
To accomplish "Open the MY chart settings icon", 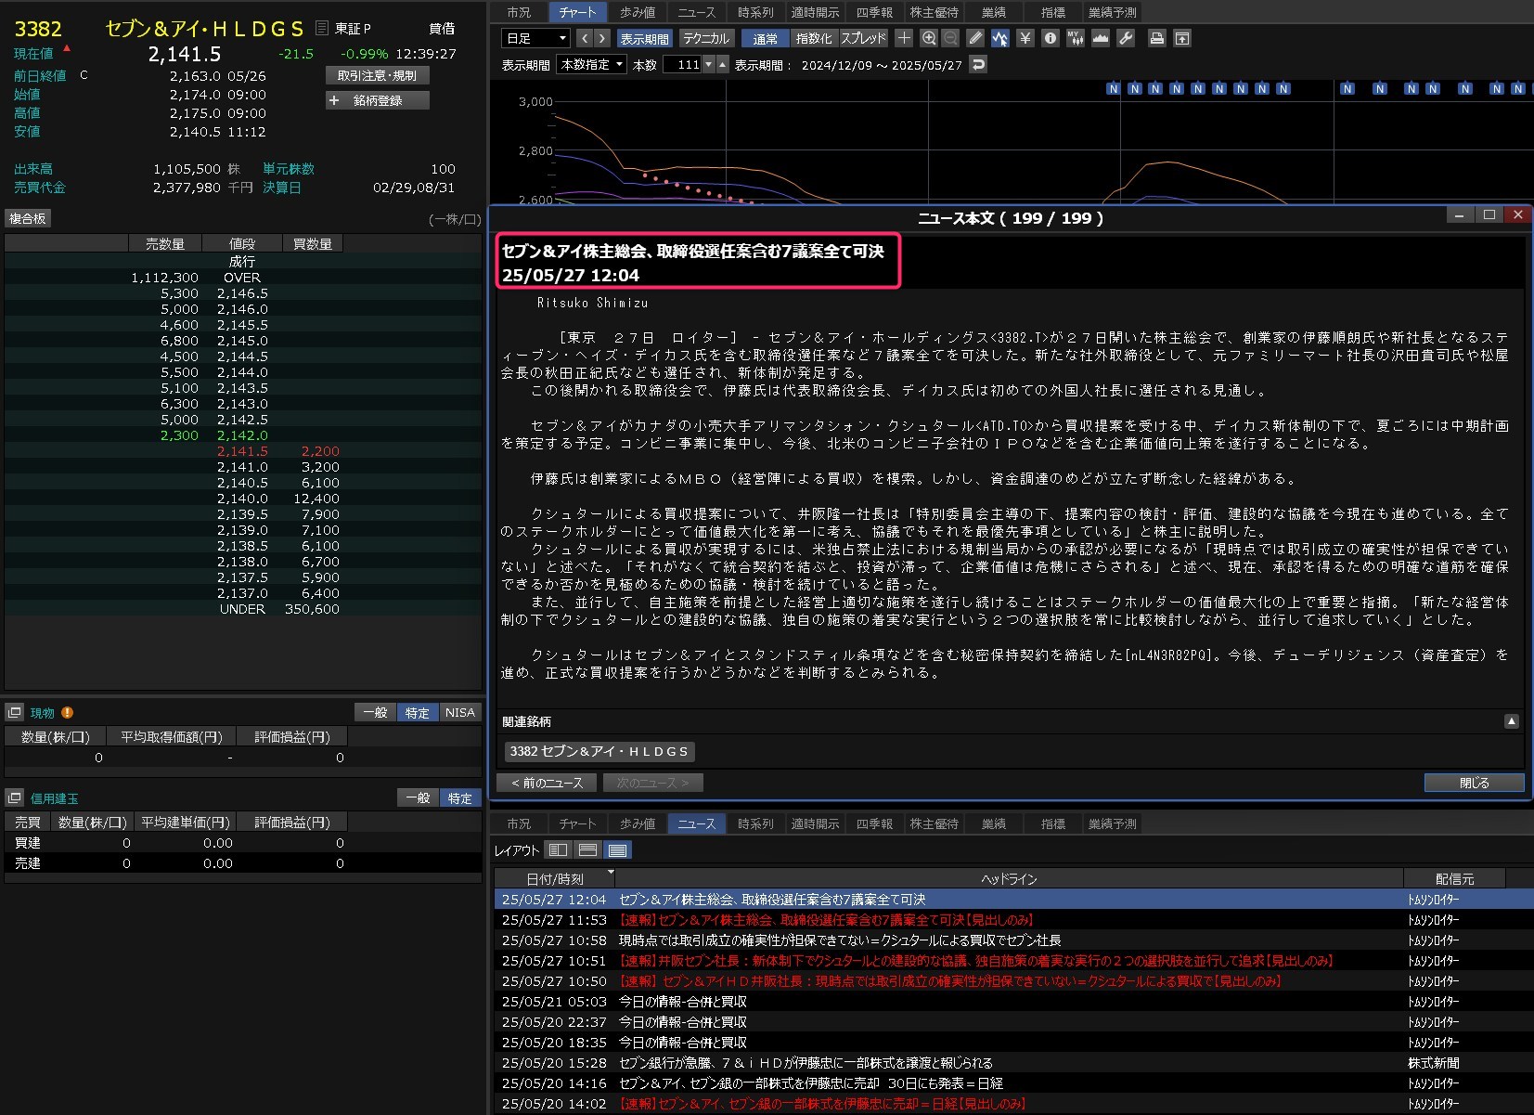I will pyautogui.click(x=1076, y=38).
